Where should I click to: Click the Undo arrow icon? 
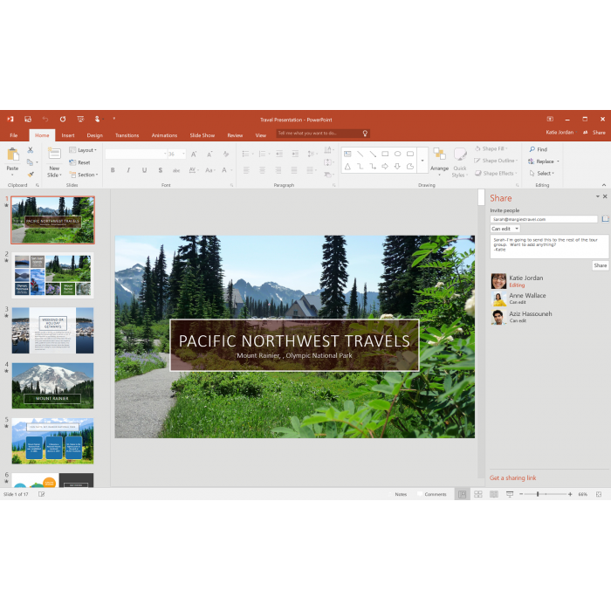coord(45,120)
